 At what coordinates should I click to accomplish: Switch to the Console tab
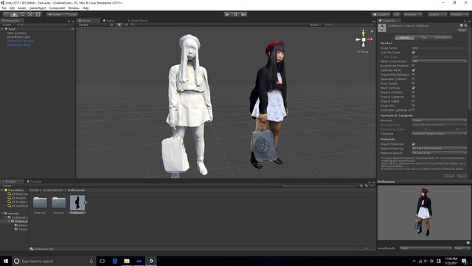[35, 182]
